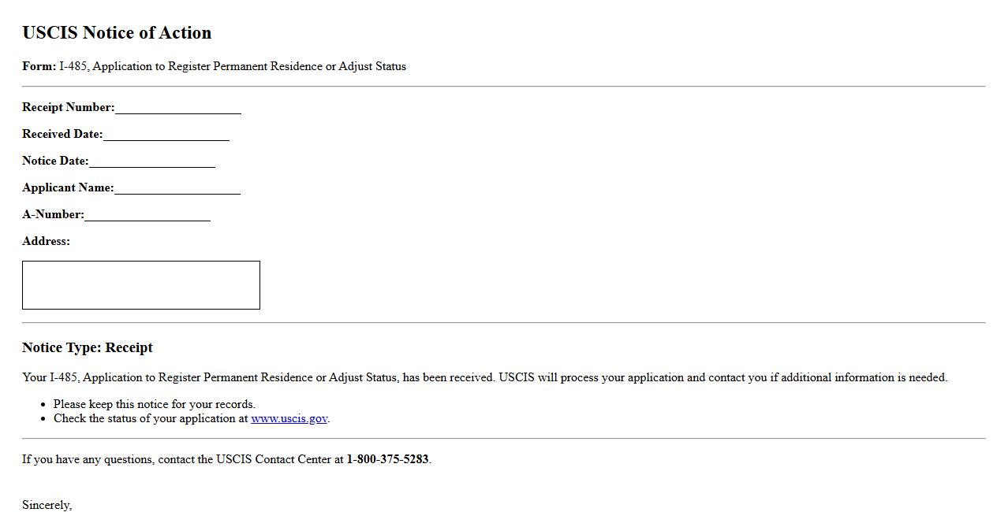Click the Notice Type: Receipt heading
The height and width of the screenshot is (512, 1008).
[88, 347]
